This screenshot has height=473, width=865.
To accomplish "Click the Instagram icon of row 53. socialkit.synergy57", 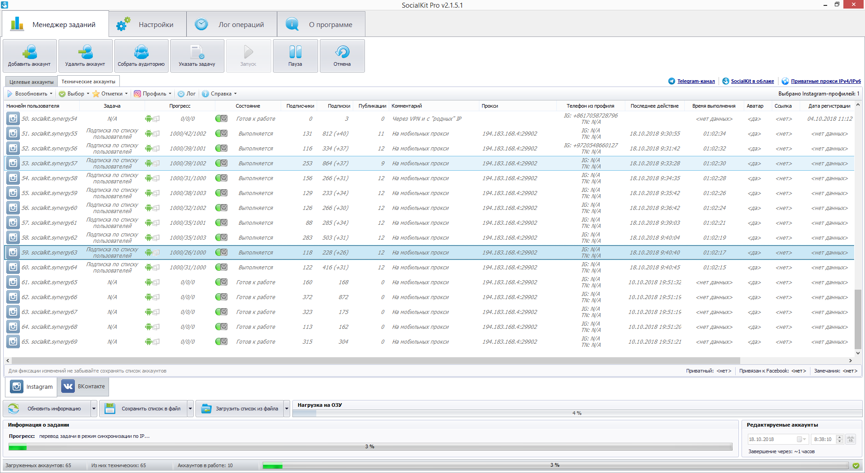I will click(13, 164).
